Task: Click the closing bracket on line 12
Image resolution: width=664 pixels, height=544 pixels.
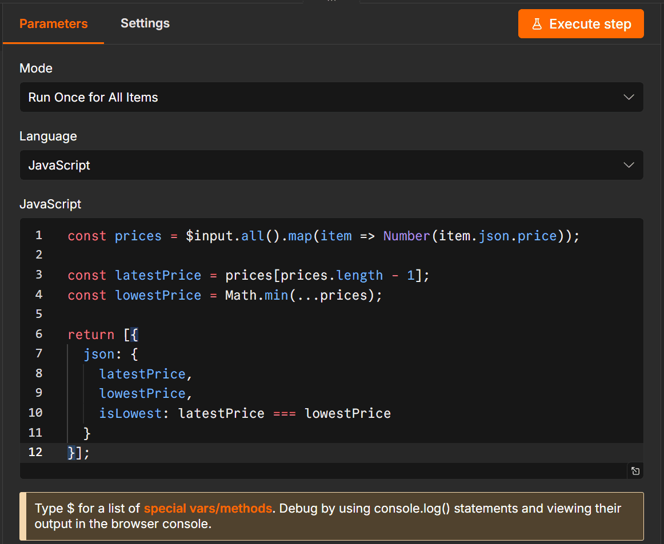Action: pyautogui.click(x=79, y=453)
